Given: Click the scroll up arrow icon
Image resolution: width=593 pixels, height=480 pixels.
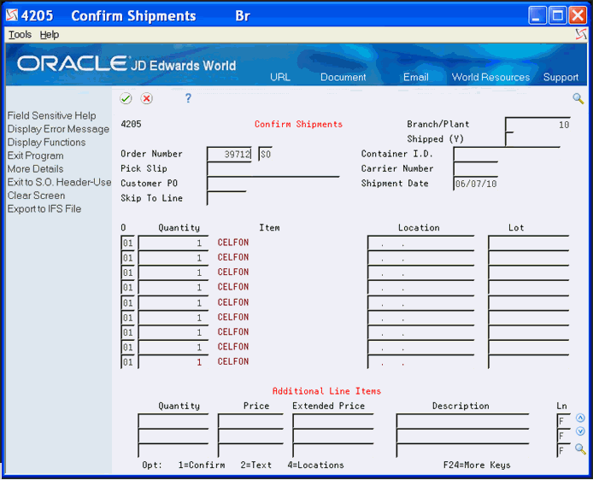Looking at the screenshot, I should coord(580,418).
